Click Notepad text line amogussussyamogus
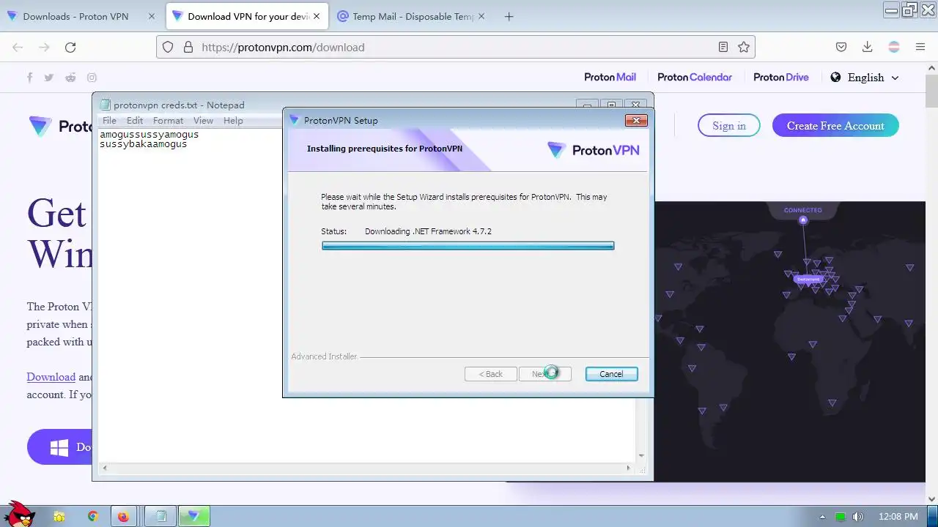The image size is (938, 527). [x=149, y=135]
